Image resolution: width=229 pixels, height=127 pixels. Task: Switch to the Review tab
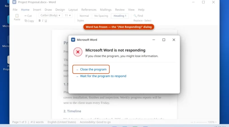(120, 10)
